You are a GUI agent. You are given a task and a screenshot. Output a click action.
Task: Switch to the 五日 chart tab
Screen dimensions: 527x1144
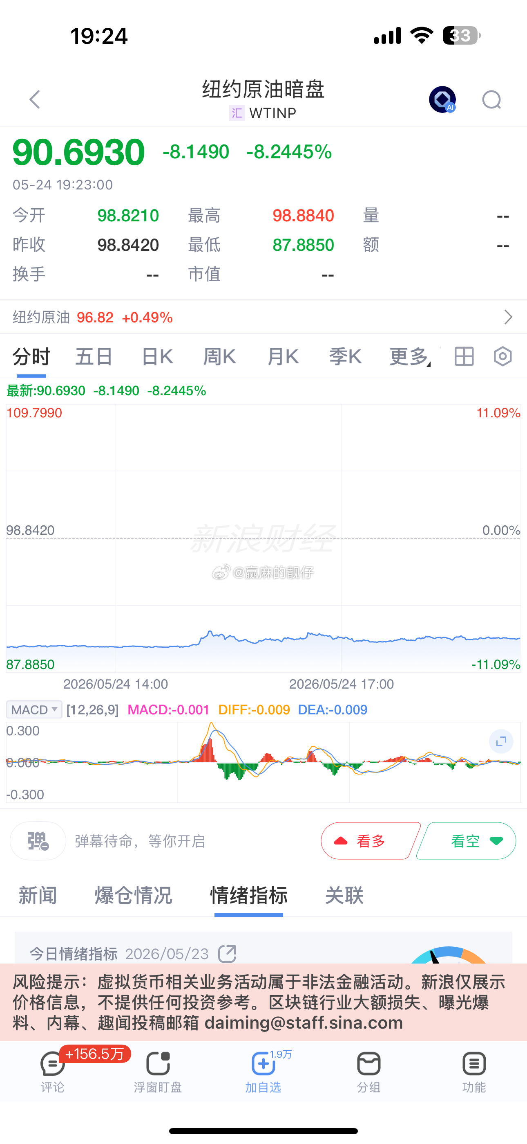pyautogui.click(x=94, y=357)
